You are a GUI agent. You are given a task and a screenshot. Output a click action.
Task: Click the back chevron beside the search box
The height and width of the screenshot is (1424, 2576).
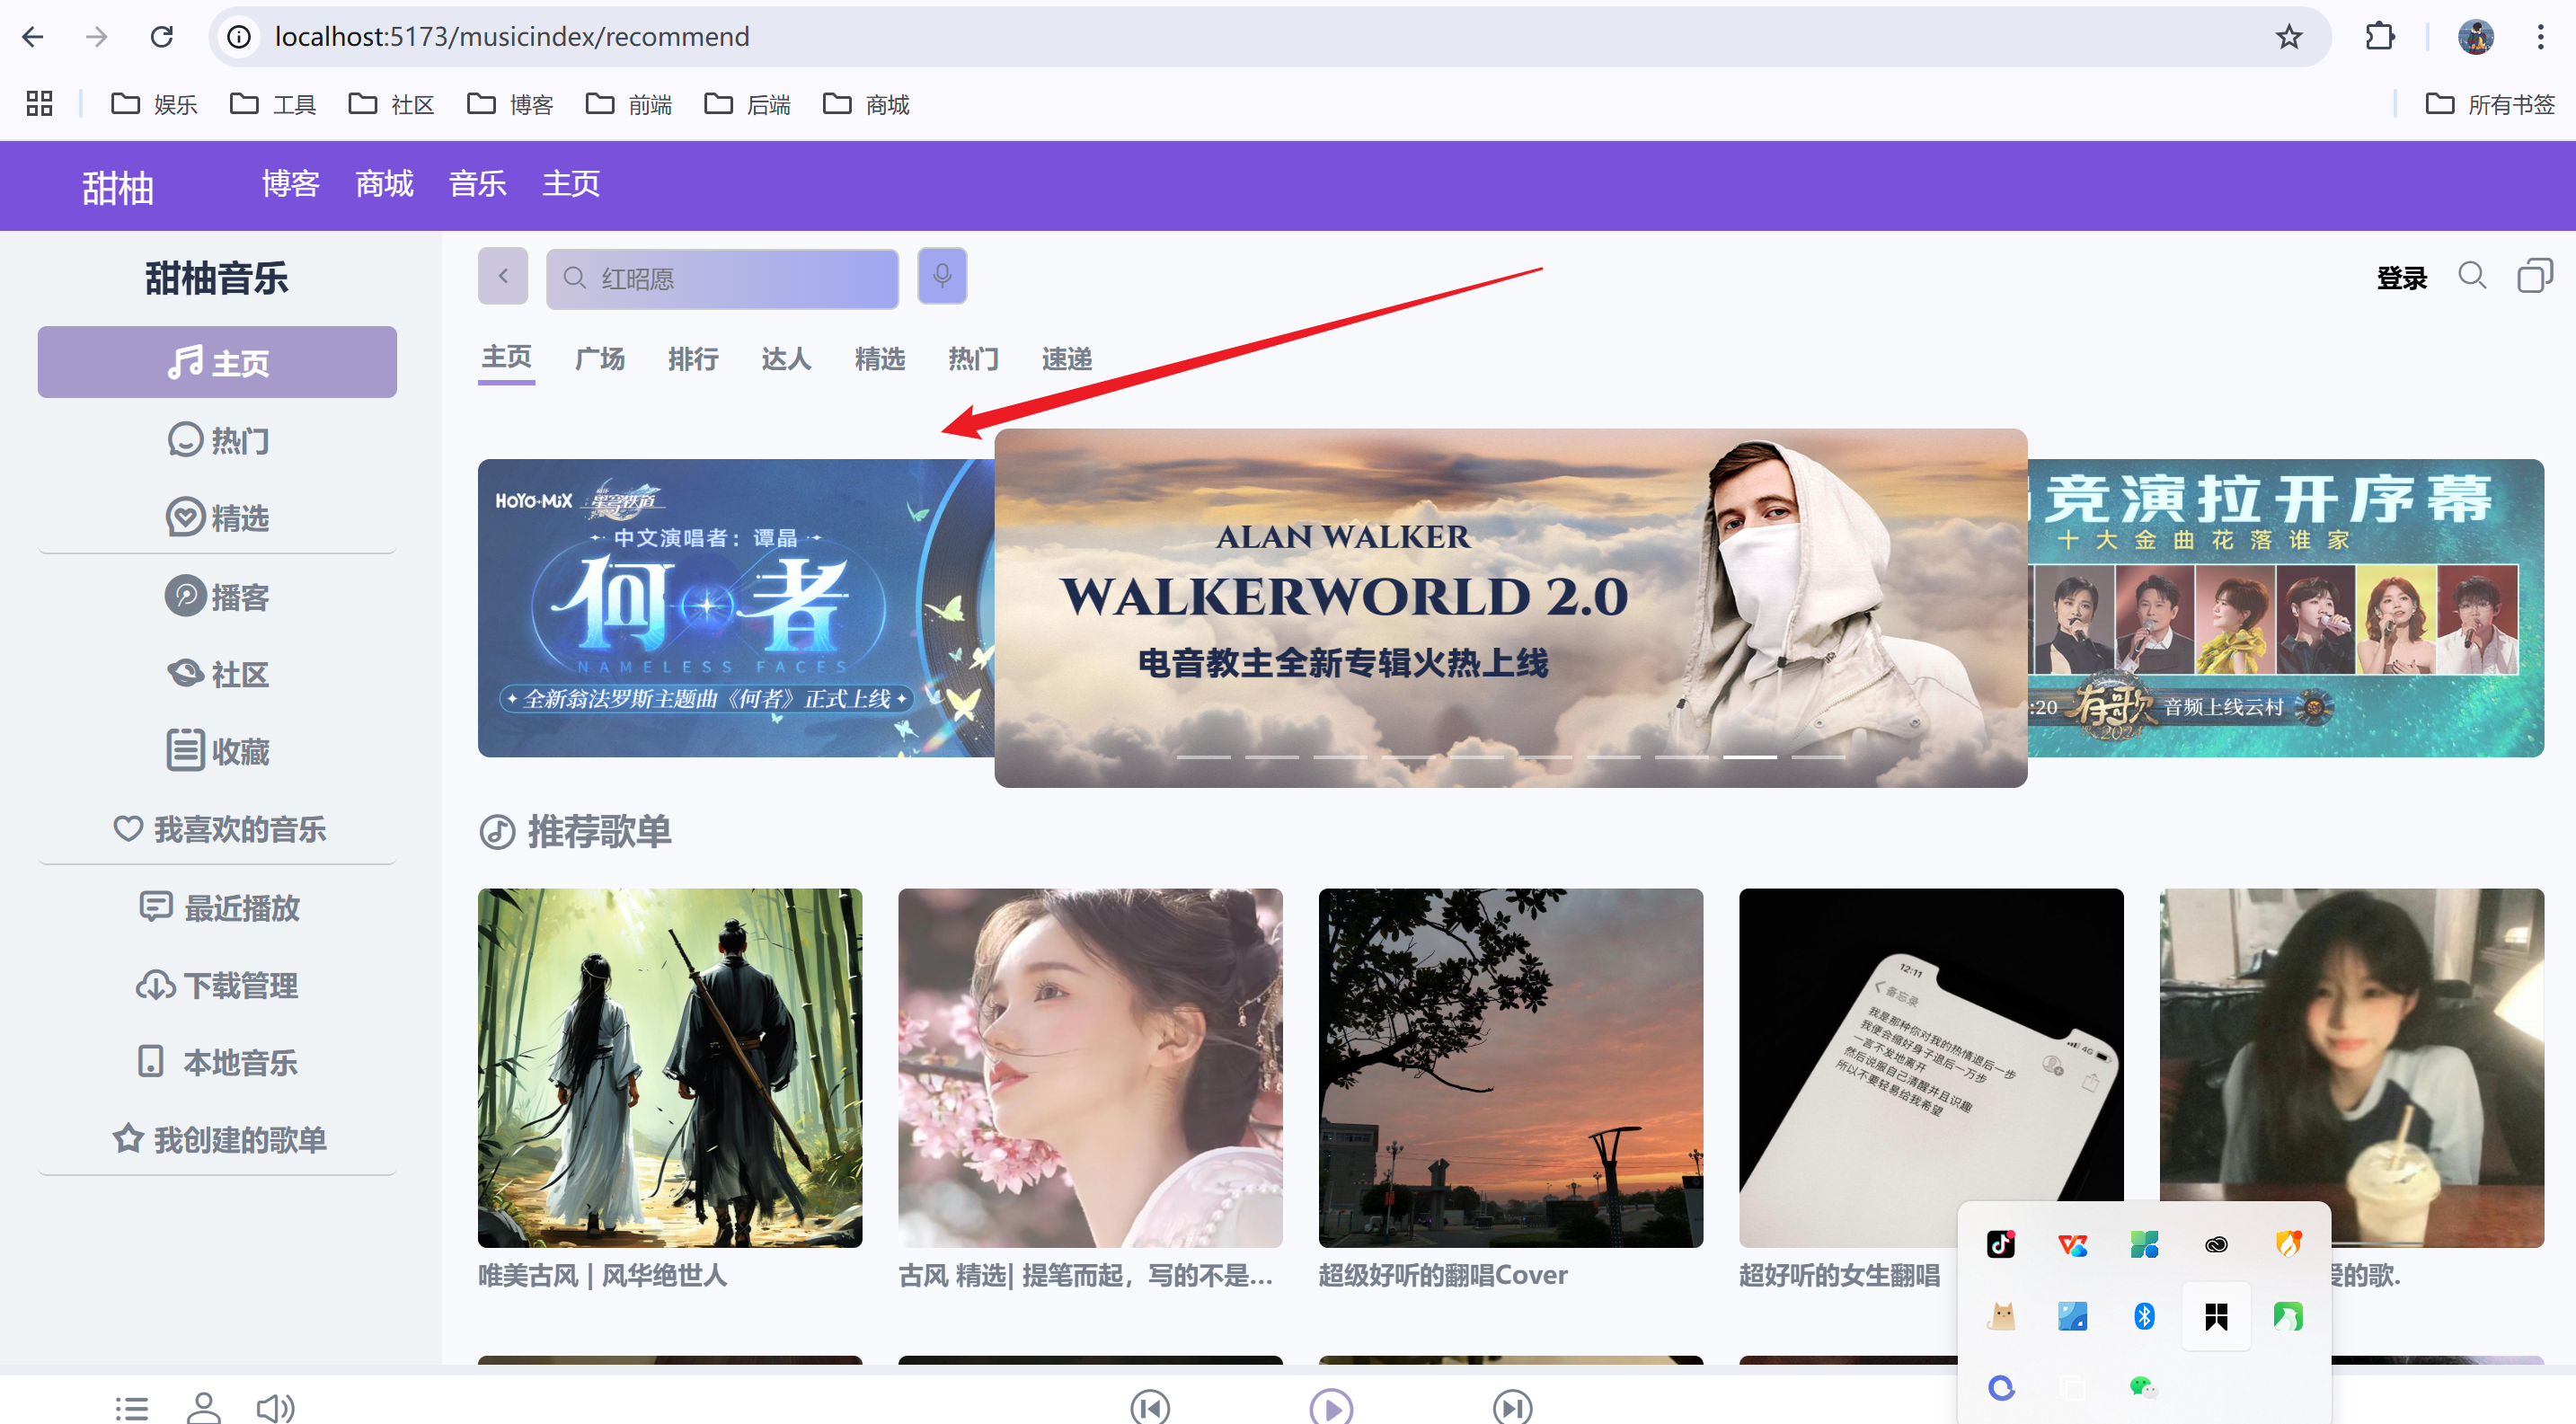[x=503, y=276]
